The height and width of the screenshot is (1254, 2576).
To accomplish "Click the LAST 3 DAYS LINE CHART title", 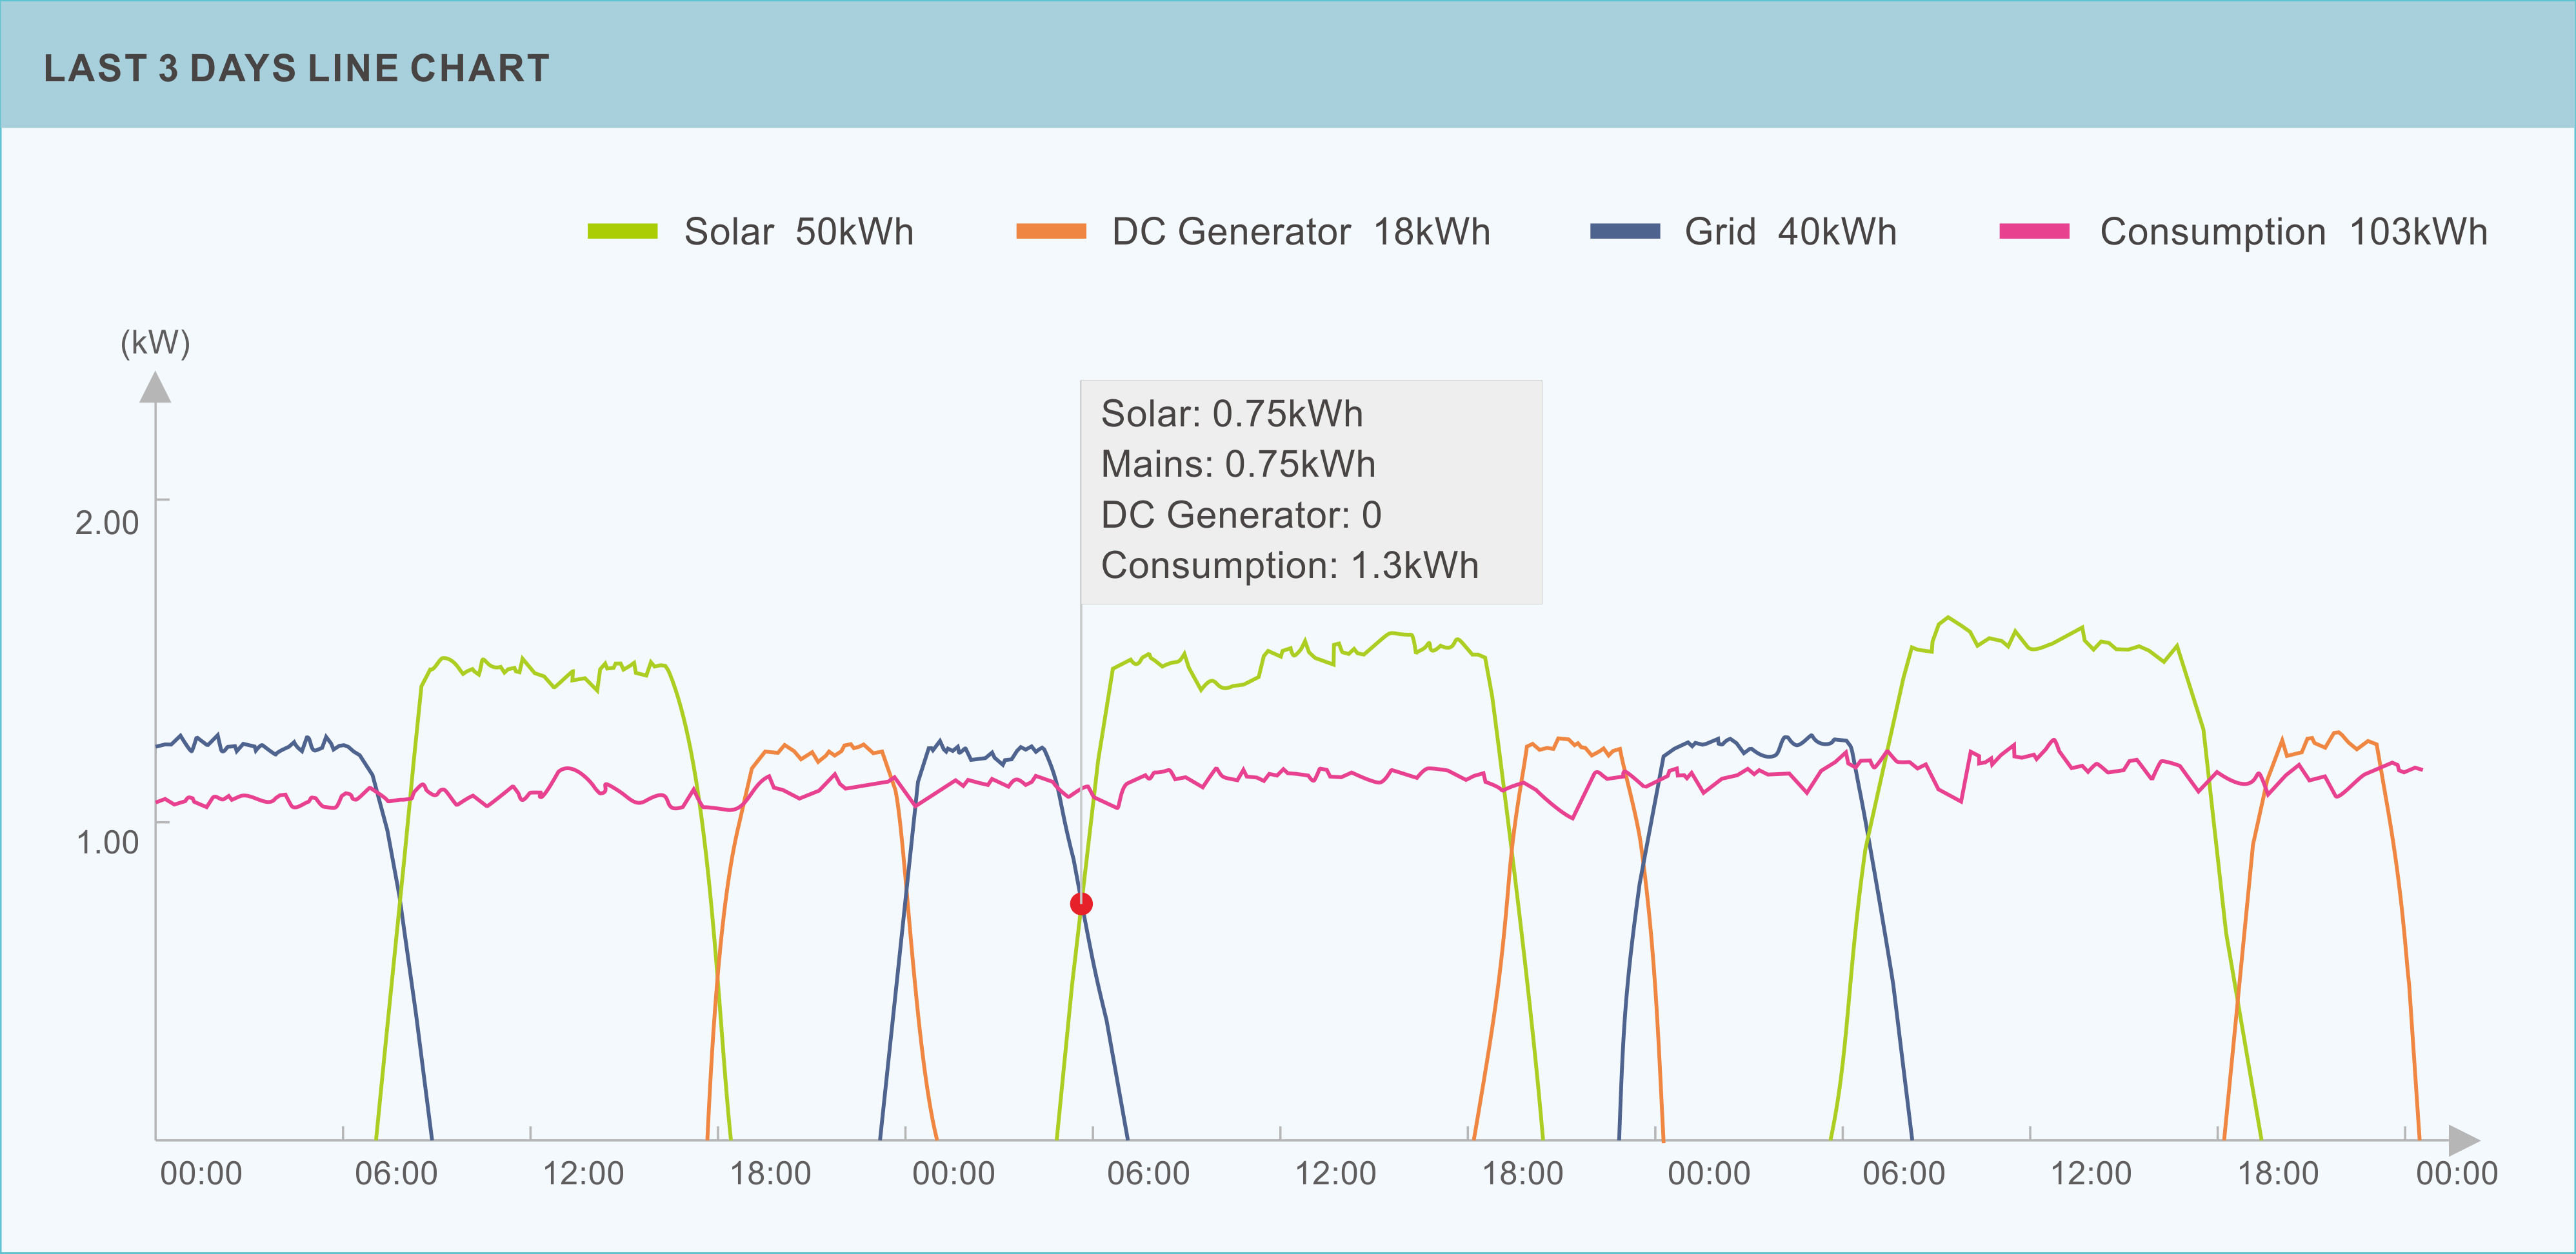I will click(297, 68).
